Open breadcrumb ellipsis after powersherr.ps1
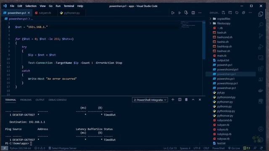269x151 pixels. click(x=32, y=19)
